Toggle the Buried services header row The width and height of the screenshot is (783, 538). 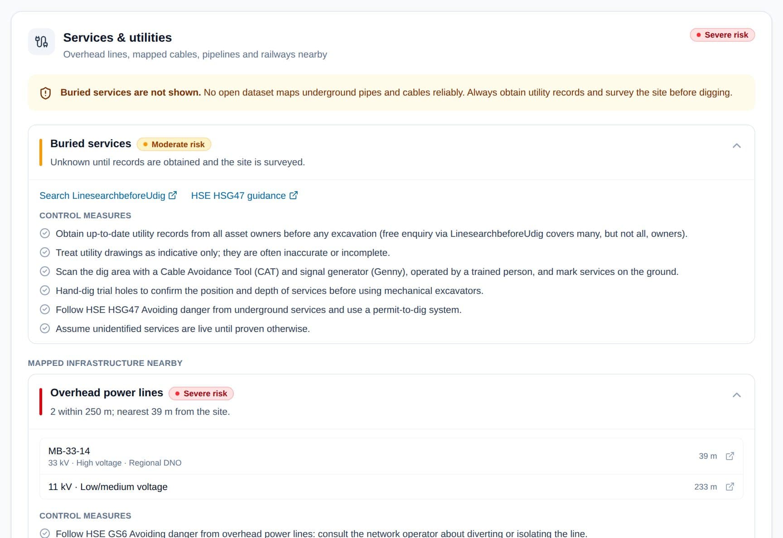click(391, 153)
